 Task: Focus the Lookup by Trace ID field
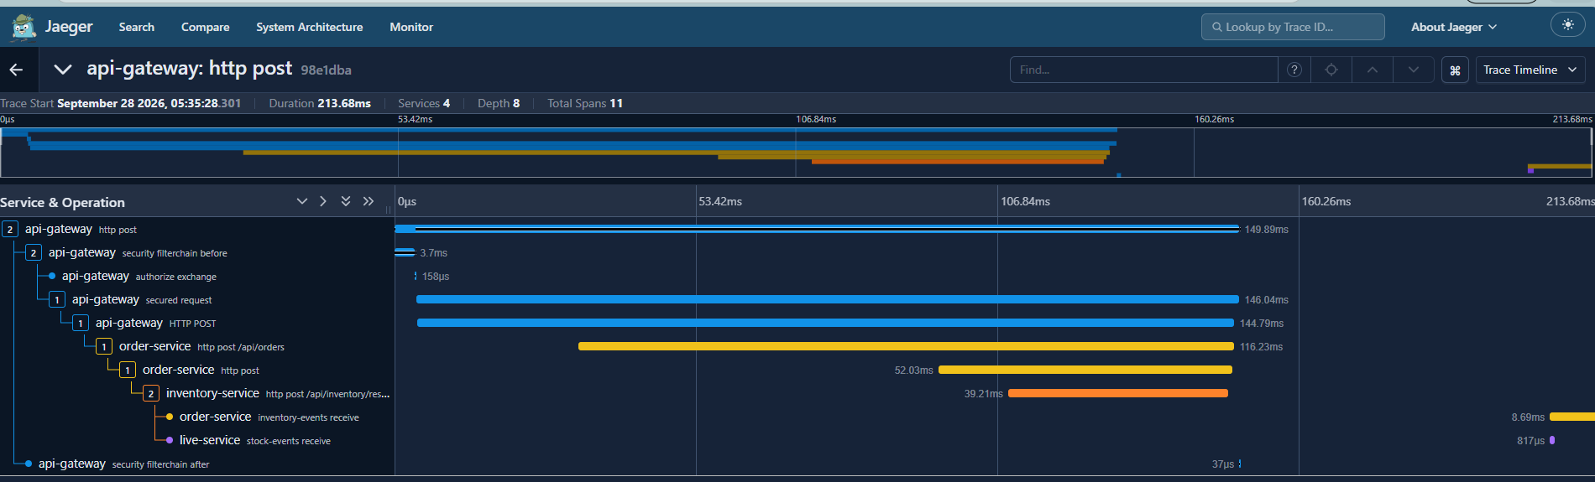pyautogui.click(x=1293, y=27)
